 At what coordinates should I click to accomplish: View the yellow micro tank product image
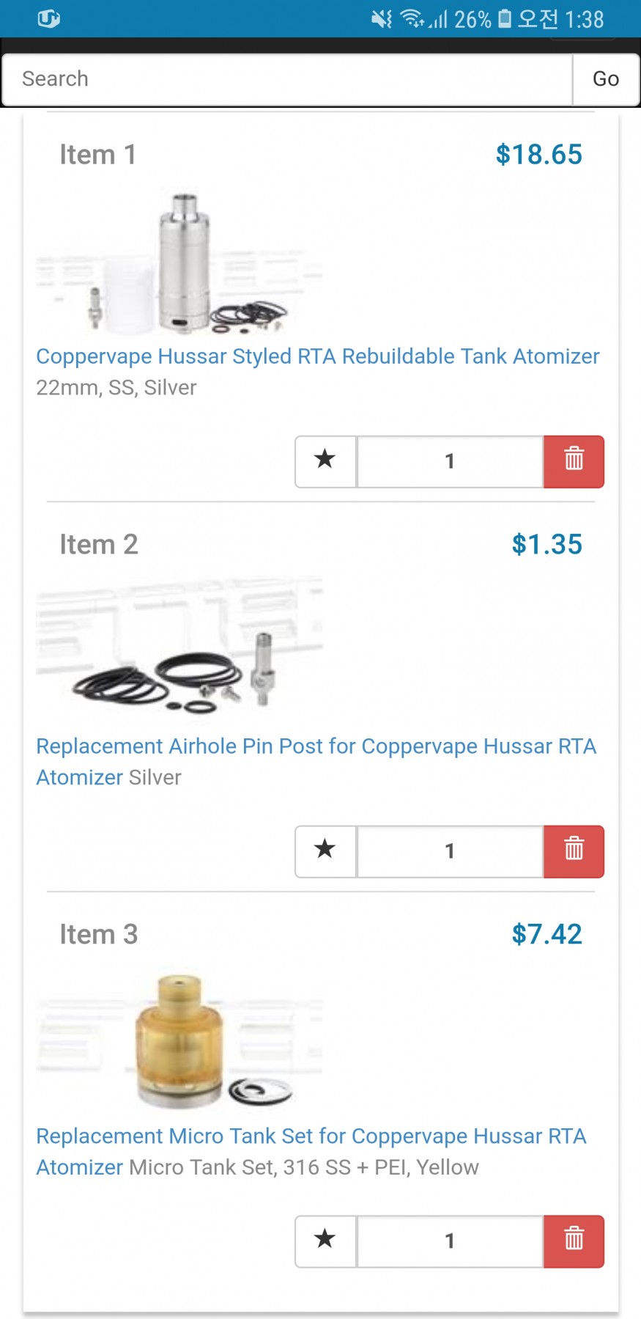(179, 1040)
